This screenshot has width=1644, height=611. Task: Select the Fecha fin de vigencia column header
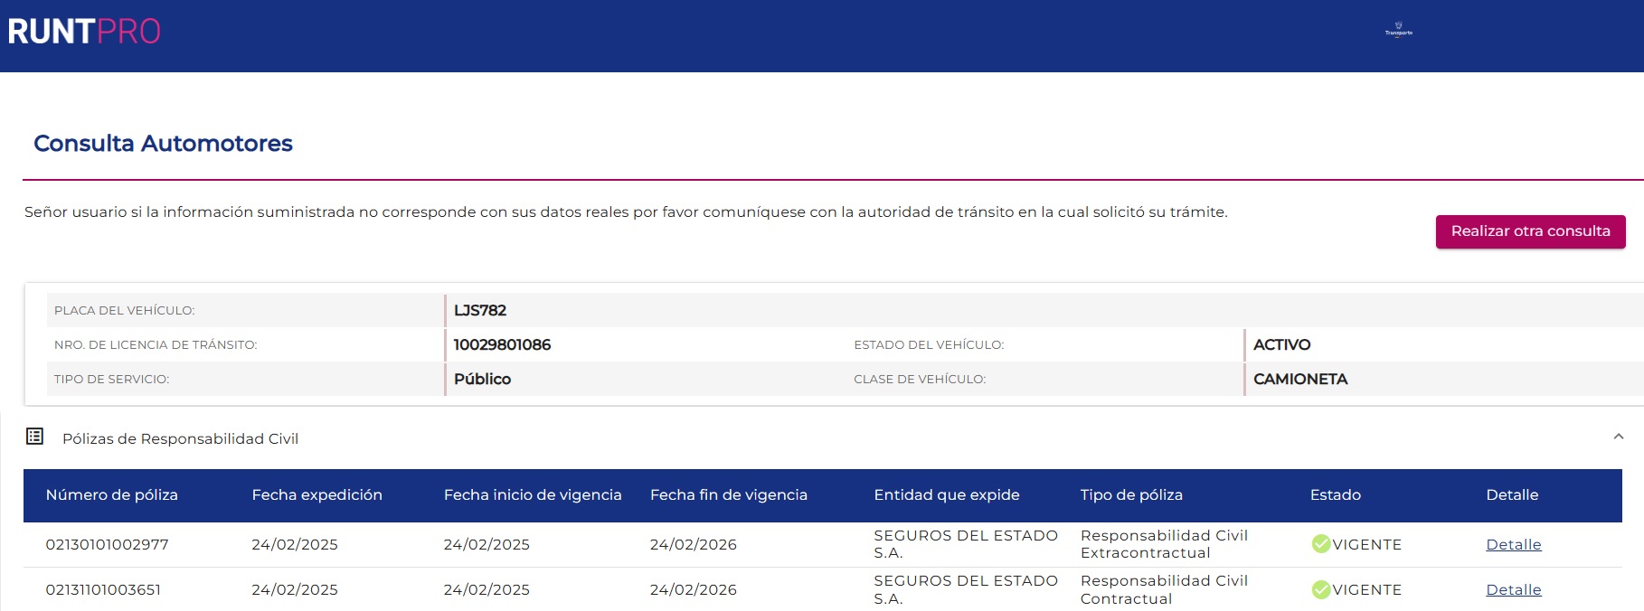coord(728,494)
